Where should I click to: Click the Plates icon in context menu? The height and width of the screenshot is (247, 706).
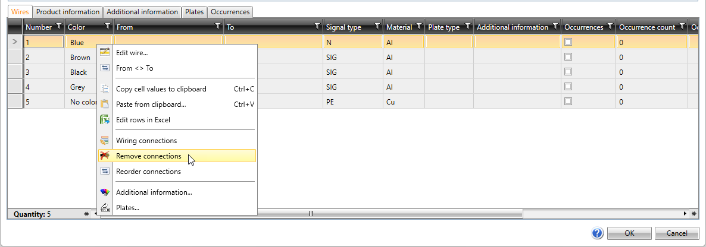[105, 208]
